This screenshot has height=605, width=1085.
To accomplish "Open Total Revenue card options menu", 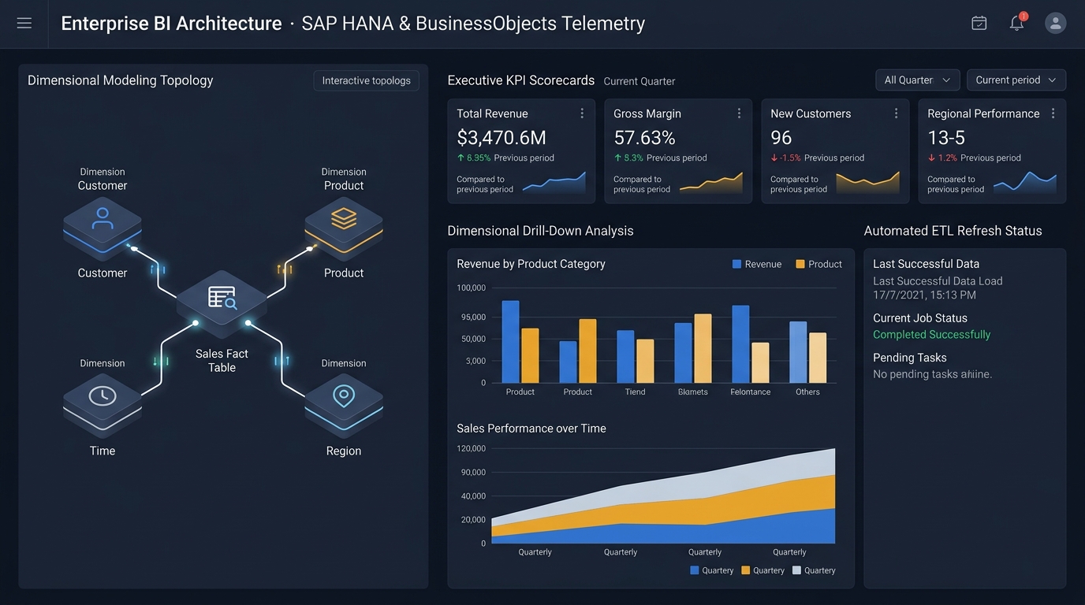I will [582, 113].
